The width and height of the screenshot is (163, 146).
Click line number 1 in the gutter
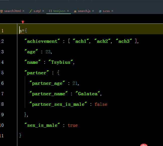[3, 31]
